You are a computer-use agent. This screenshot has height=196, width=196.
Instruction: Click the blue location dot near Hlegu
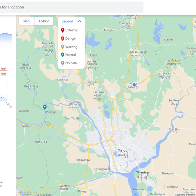coord(134,85)
